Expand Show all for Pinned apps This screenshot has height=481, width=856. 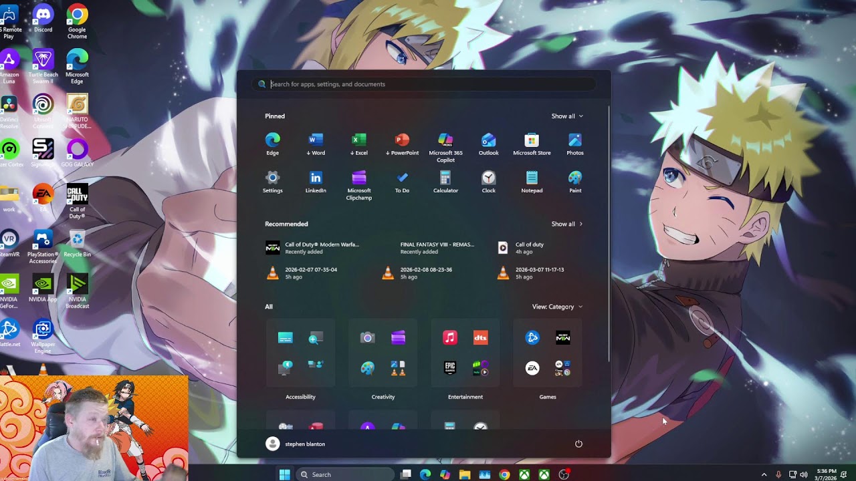click(x=567, y=116)
